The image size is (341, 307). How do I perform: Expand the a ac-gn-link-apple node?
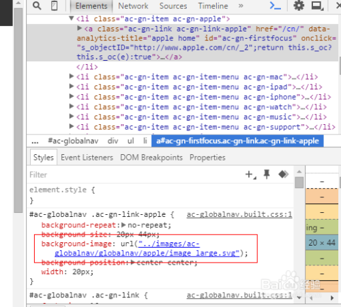tap(79, 28)
